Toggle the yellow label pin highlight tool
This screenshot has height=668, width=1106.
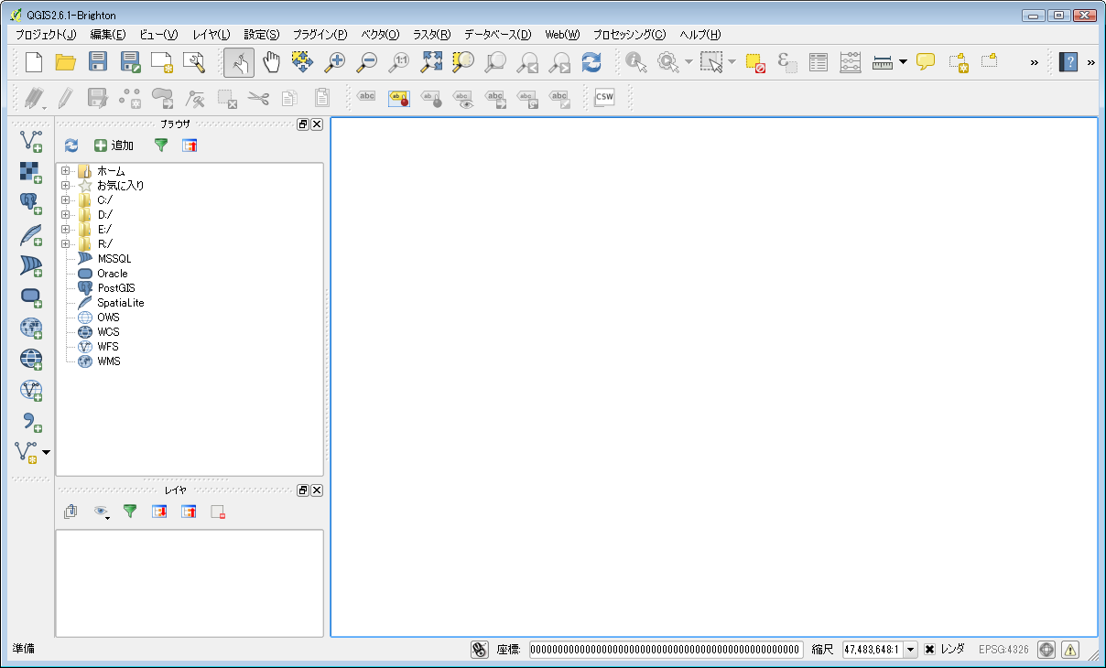[398, 96]
